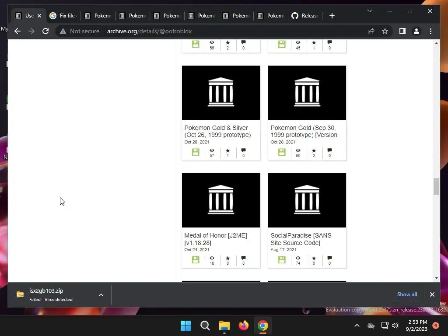448x336 pixels.
Task: Switch to the Fix file Google tab
Action: (x=63, y=16)
